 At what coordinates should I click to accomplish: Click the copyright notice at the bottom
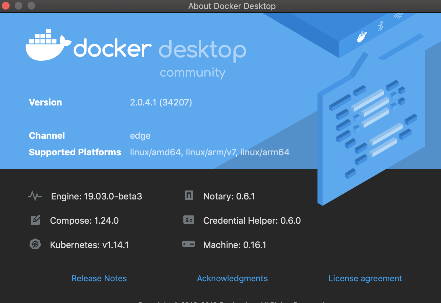232,302
